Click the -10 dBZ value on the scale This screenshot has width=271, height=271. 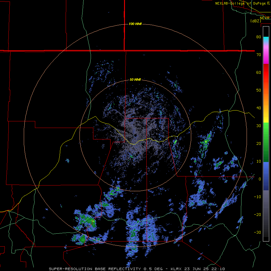coord(257,197)
